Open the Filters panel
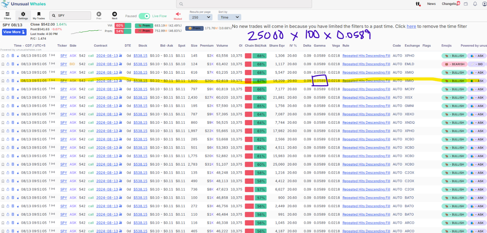 click(7, 16)
